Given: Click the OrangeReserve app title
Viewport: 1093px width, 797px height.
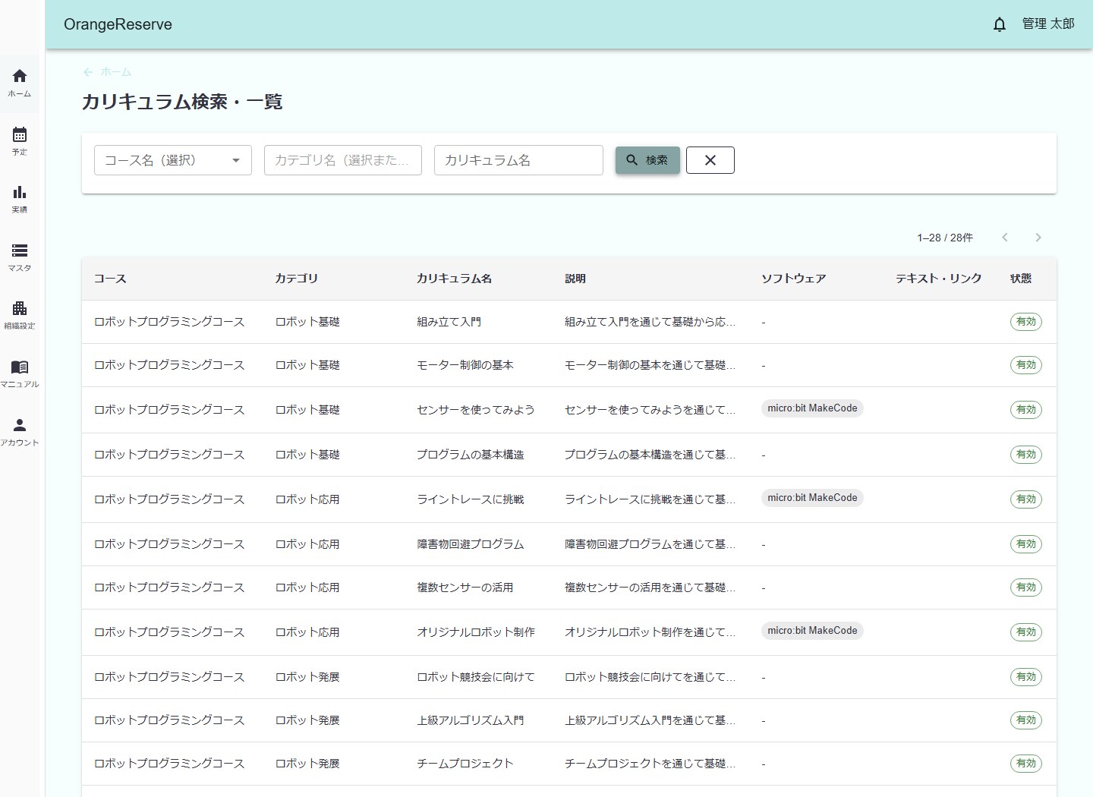Looking at the screenshot, I should tap(118, 24).
